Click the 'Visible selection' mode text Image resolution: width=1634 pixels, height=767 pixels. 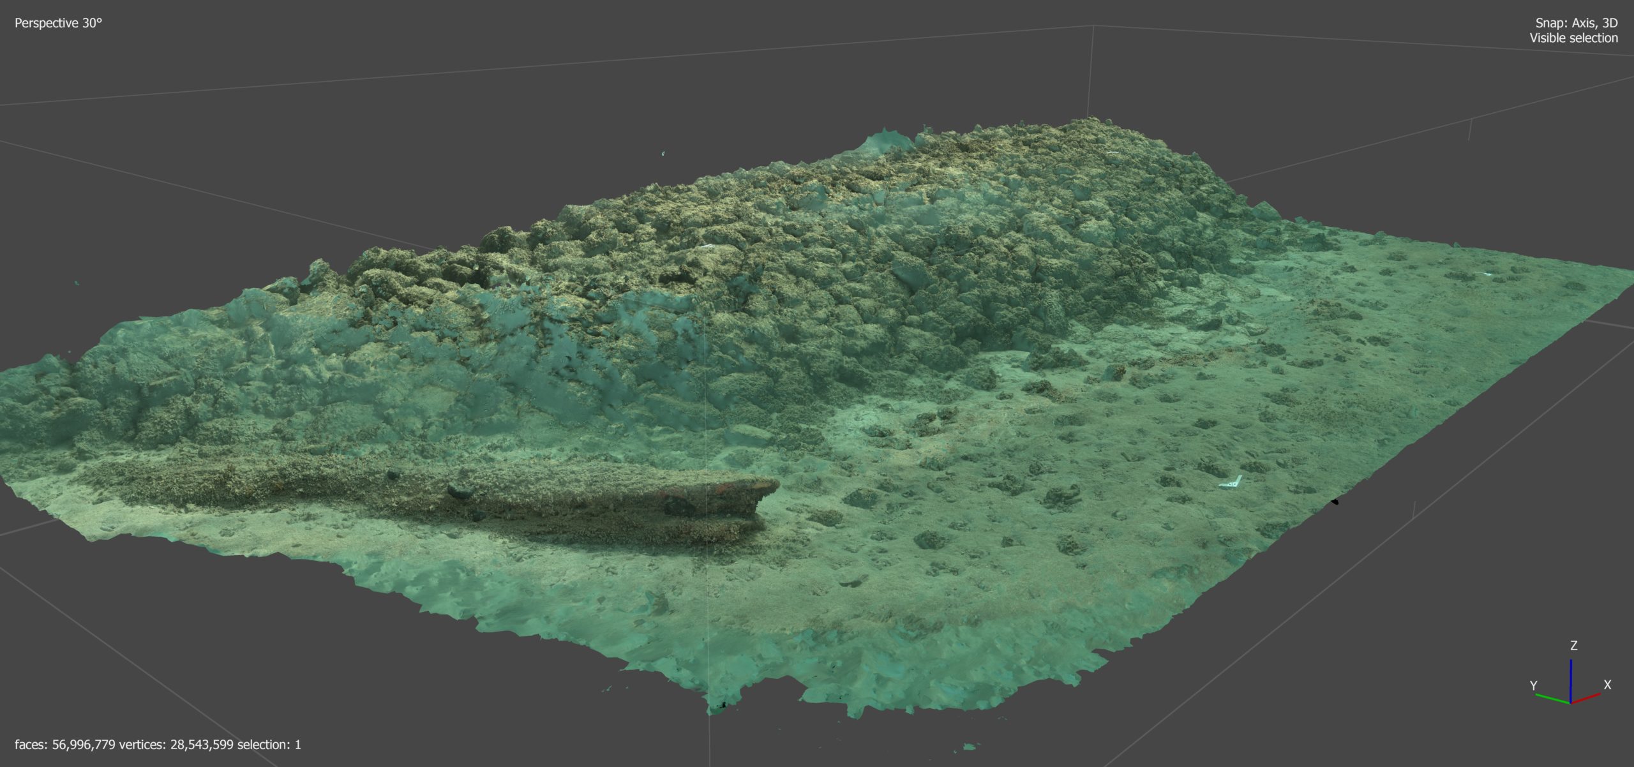[x=1573, y=38]
